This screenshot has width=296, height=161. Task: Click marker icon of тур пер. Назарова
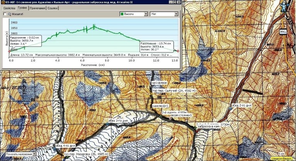(x=66, y=157)
